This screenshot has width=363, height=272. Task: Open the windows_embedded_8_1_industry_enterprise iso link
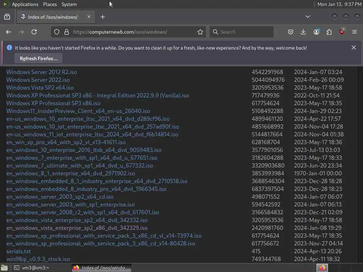click(97, 181)
